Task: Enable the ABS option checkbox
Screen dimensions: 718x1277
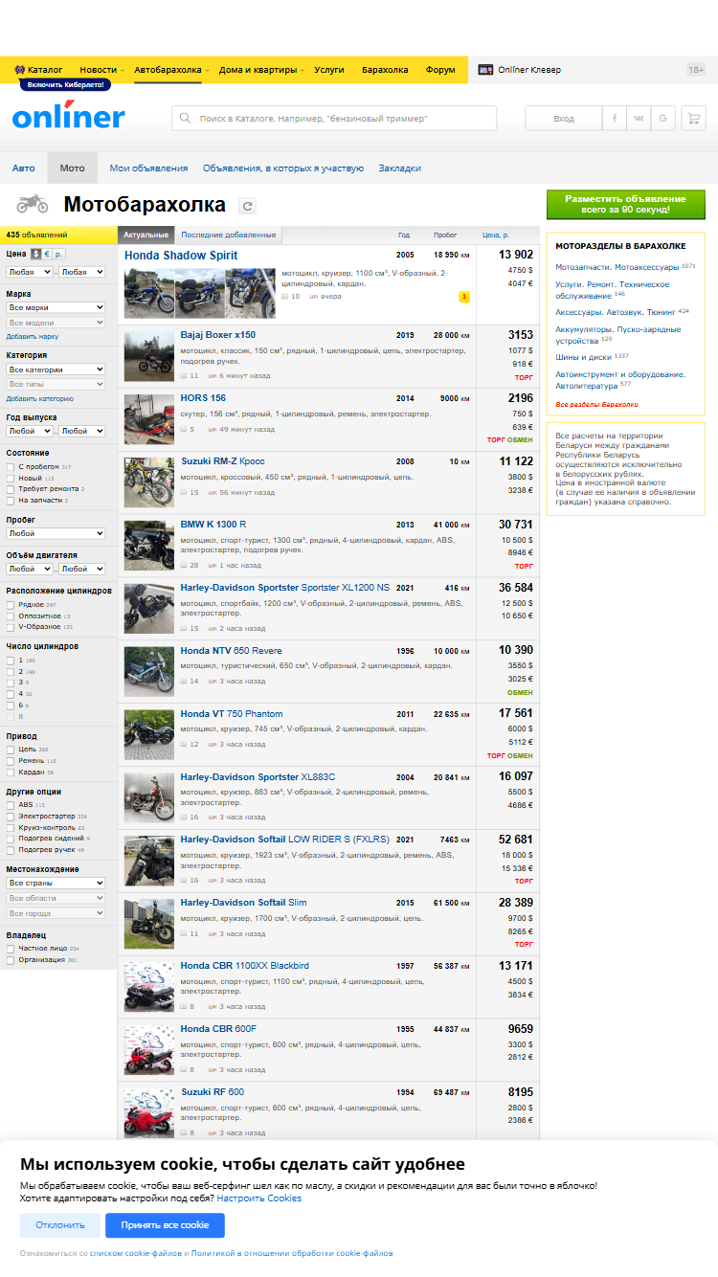Action: tap(11, 805)
